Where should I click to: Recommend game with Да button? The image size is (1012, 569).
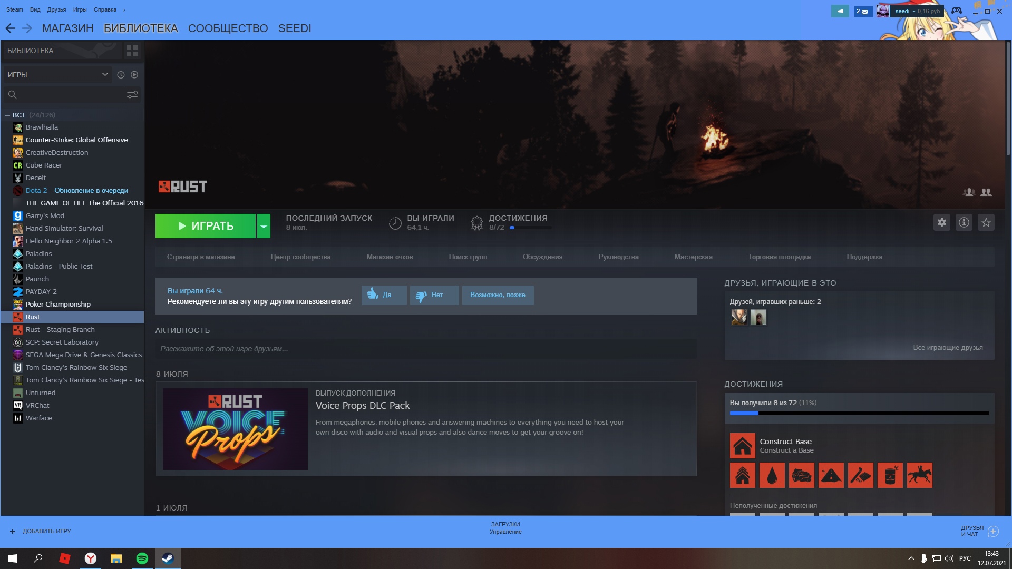384,295
